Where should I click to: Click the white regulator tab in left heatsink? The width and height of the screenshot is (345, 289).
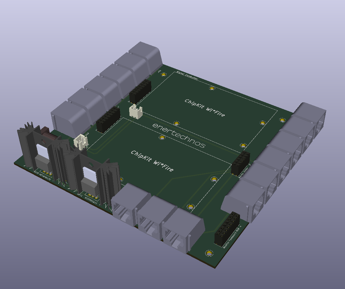tap(43, 151)
